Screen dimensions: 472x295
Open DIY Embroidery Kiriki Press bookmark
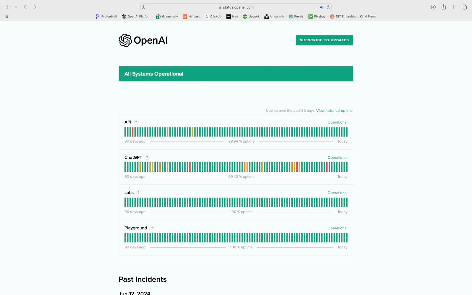353,17
